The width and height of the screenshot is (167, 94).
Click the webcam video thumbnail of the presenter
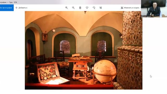pos(154,9)
